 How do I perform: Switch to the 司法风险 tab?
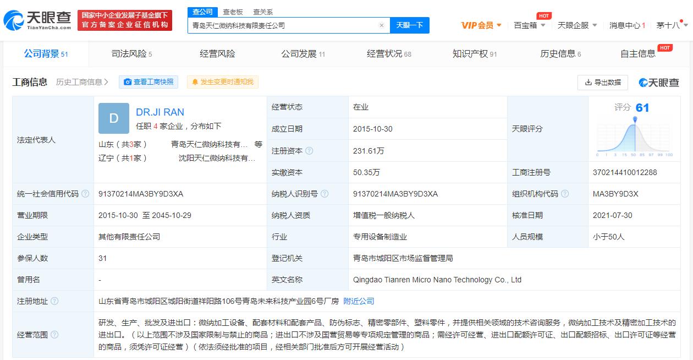click(x=131, y=54)
